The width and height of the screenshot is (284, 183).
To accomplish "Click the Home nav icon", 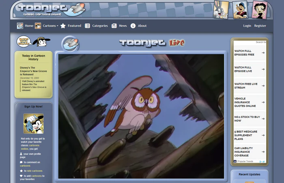I will tap(20, 26).
